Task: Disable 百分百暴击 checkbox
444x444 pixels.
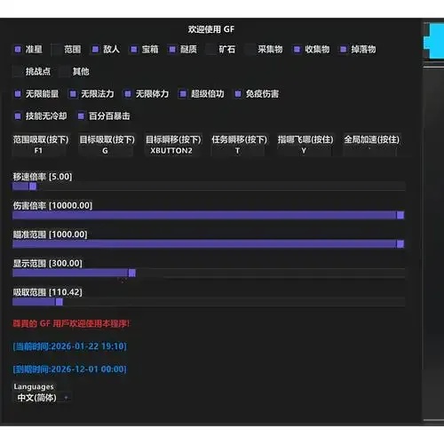Action: (81, 116)
